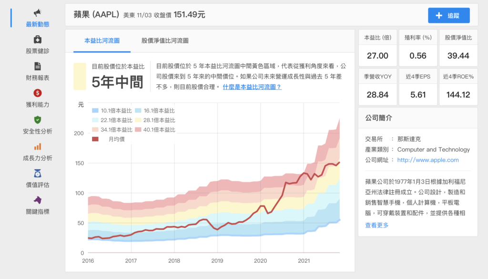Click the purple horse icon for 關鍵指標
The width and height of the screenshot is (488, 279).
click(37, 200)
